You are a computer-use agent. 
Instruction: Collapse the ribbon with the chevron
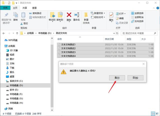tap(154, 8)
